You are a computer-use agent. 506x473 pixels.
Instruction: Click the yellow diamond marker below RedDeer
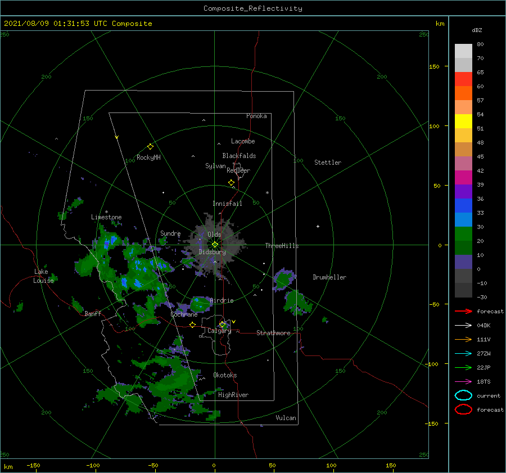click(x=232, y=183)
